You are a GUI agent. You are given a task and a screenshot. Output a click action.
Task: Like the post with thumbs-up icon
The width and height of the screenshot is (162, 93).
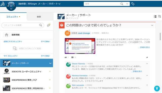point(66,57)
